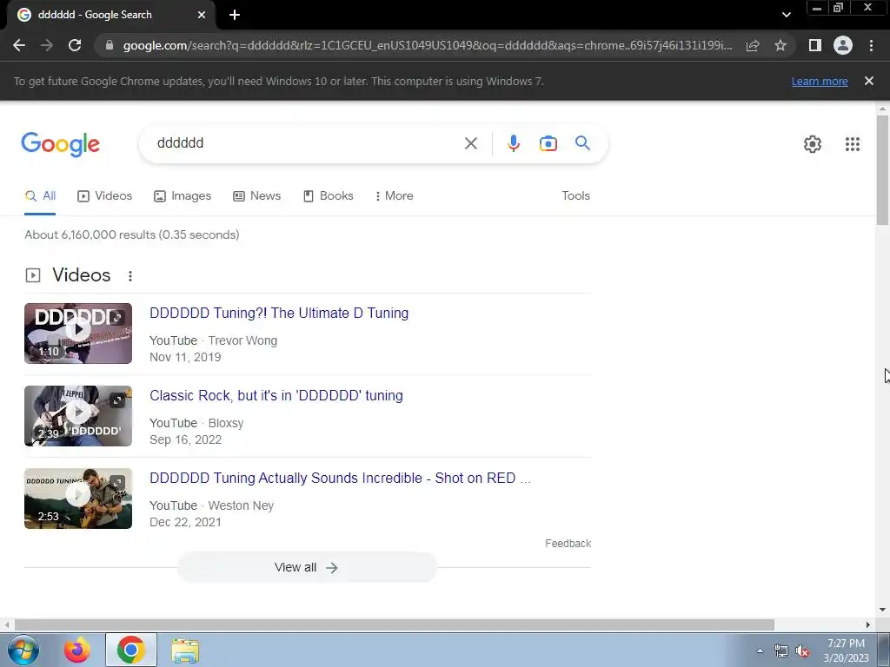
Task: Open Videos section three-dot options
Action: [130, 275]
